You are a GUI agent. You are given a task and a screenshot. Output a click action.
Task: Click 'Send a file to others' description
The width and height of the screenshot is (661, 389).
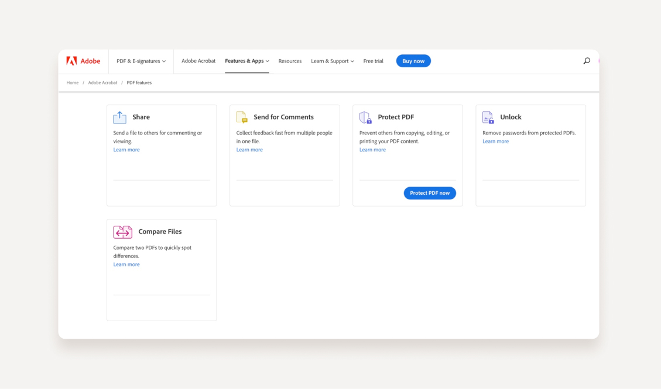[x=157, y=137]
